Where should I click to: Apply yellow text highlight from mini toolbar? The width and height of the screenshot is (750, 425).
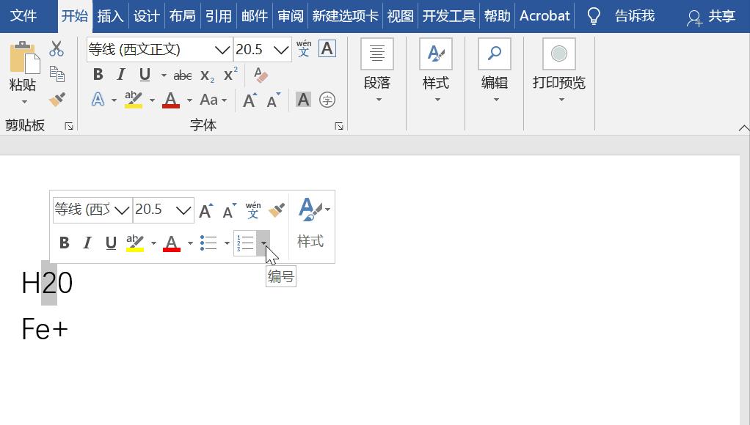(135, 243)
